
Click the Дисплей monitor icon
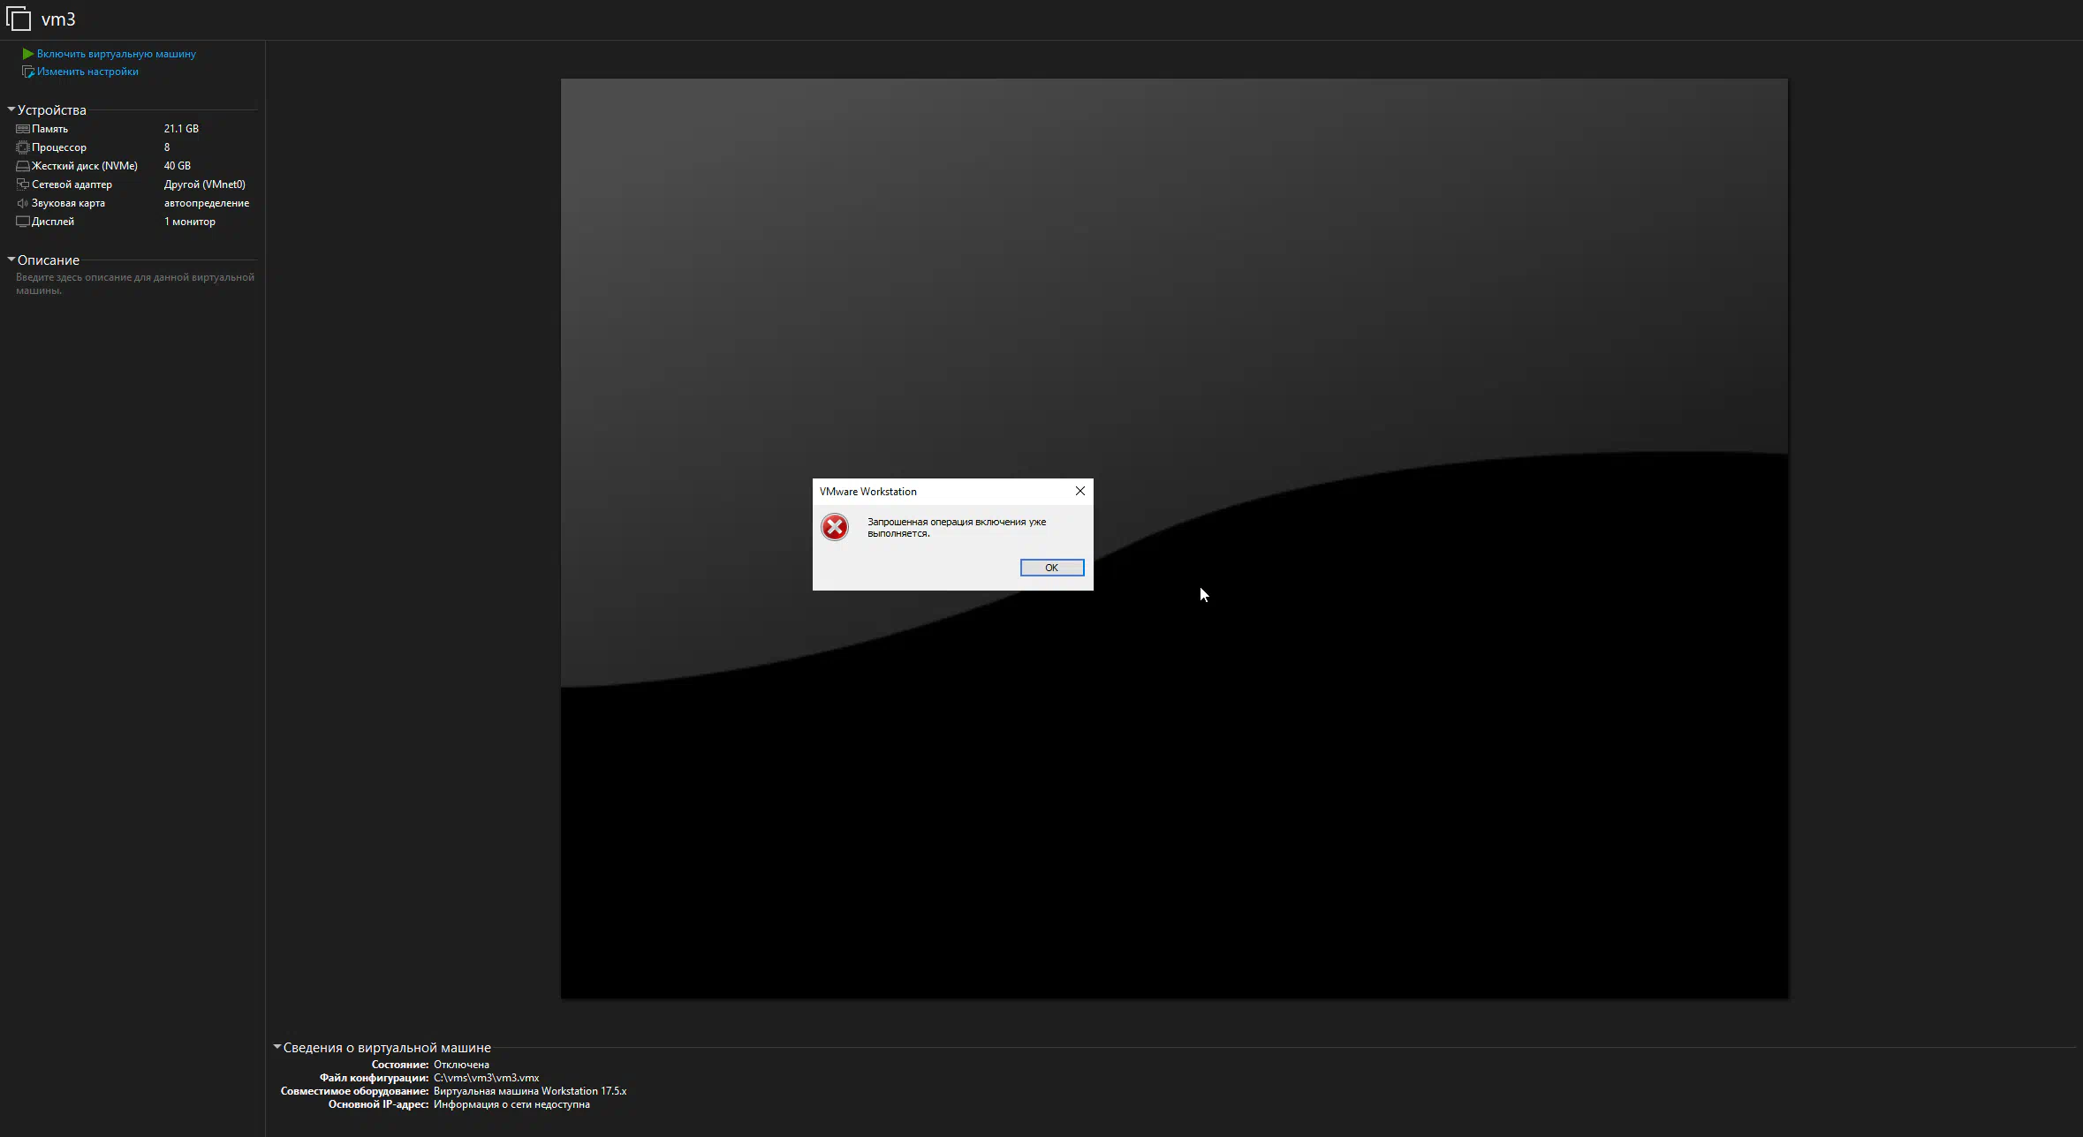[x=23, y=222]
